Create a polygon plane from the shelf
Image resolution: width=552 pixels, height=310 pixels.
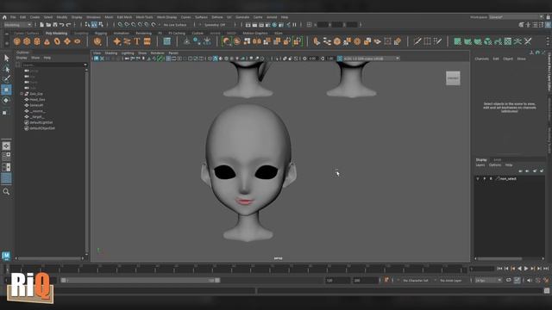pos(67,41)
